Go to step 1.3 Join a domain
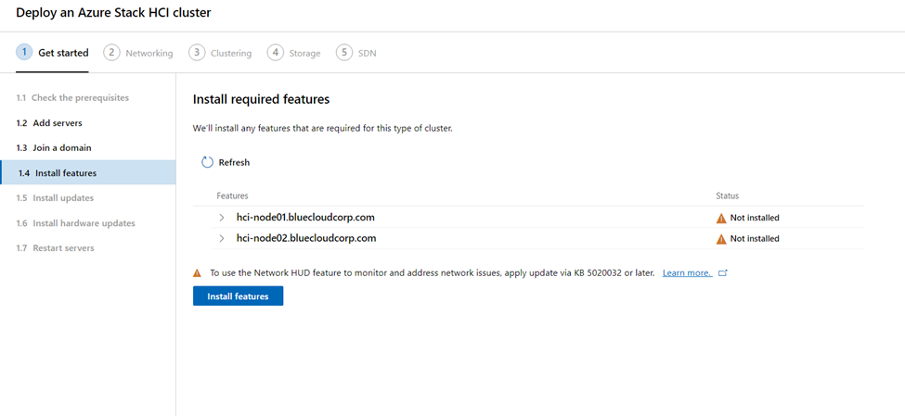905x416 pixels. 54,147
